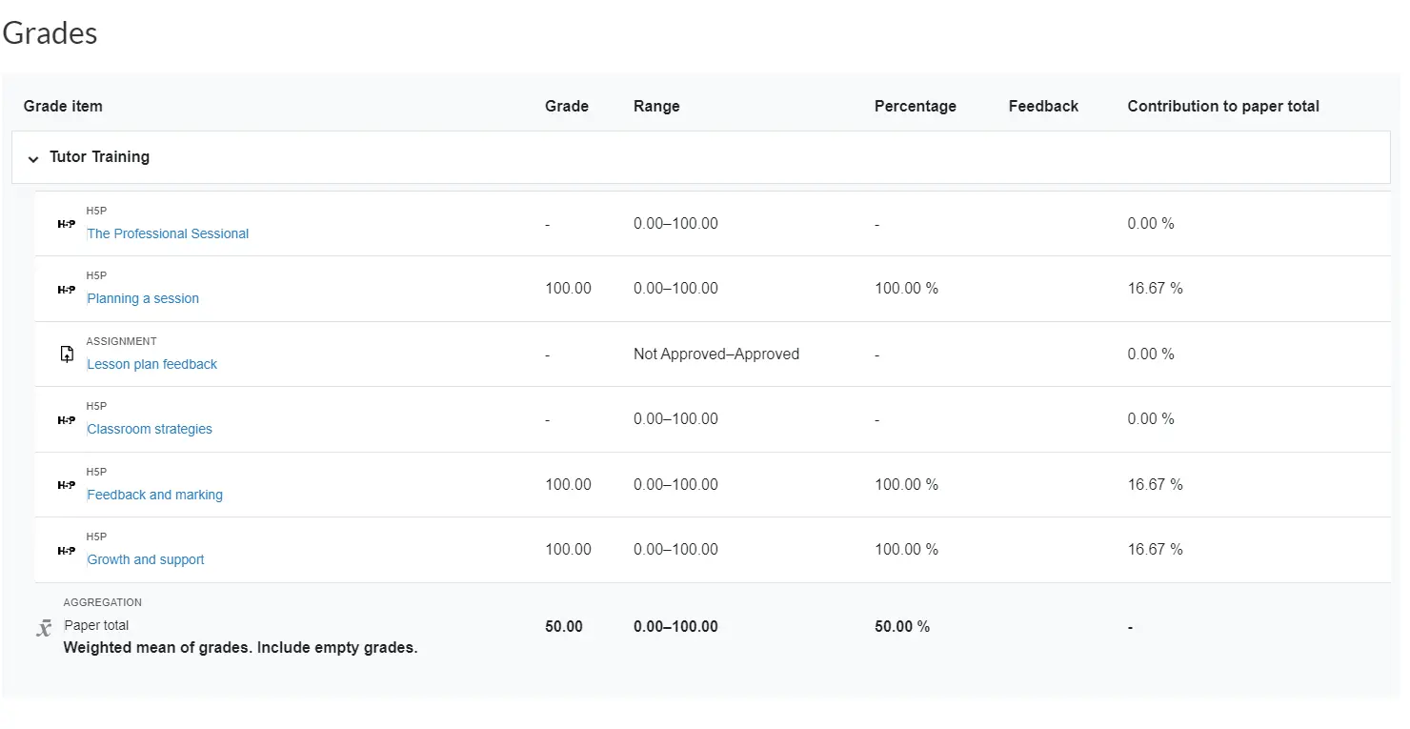
Task: Click the Grade item column header
Action: pos(63,106)
